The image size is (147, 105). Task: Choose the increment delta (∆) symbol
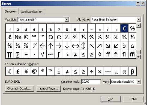click(132, 46)
